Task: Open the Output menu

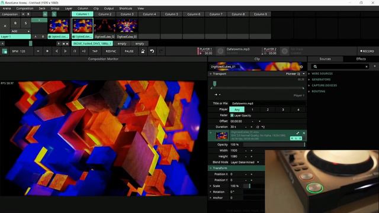Action: (x=109, y=8)
